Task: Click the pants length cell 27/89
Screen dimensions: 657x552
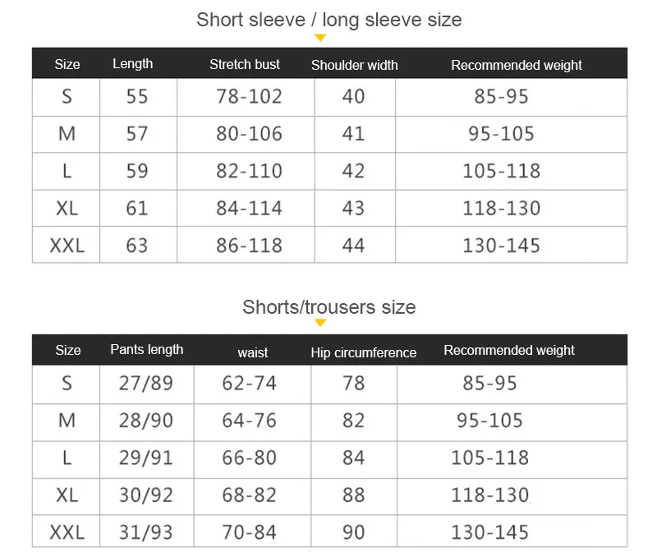Action: [x=146, y=383]
